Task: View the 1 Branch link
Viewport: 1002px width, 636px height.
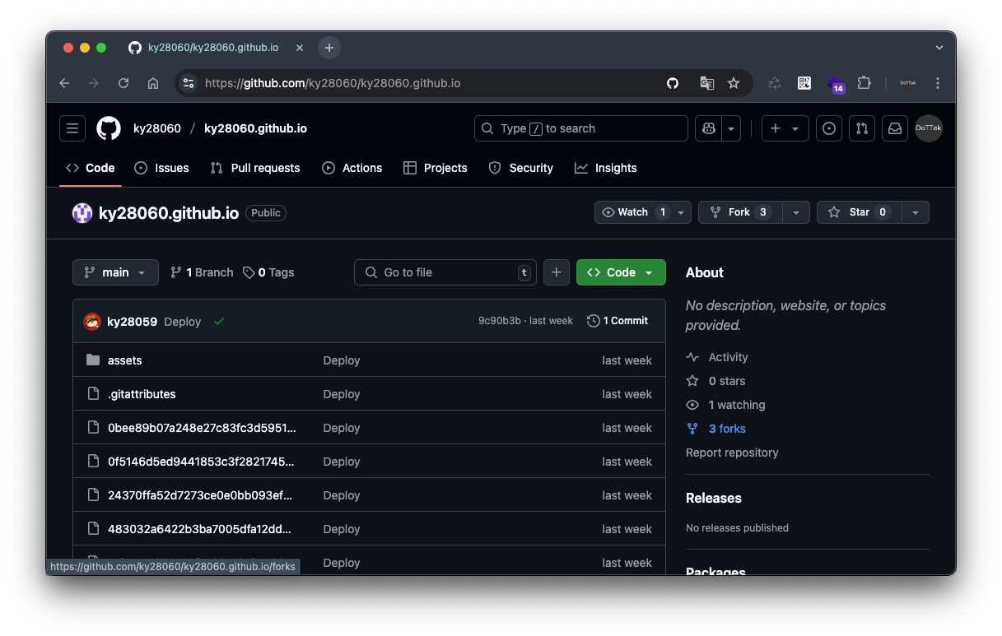Action: pyautogui.click(x=202, y=272)
